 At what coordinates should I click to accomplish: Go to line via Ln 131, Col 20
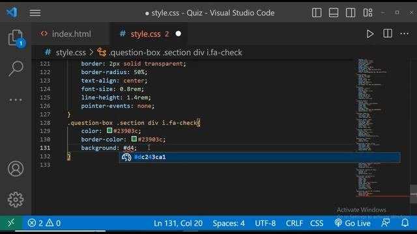pos(178,224)
